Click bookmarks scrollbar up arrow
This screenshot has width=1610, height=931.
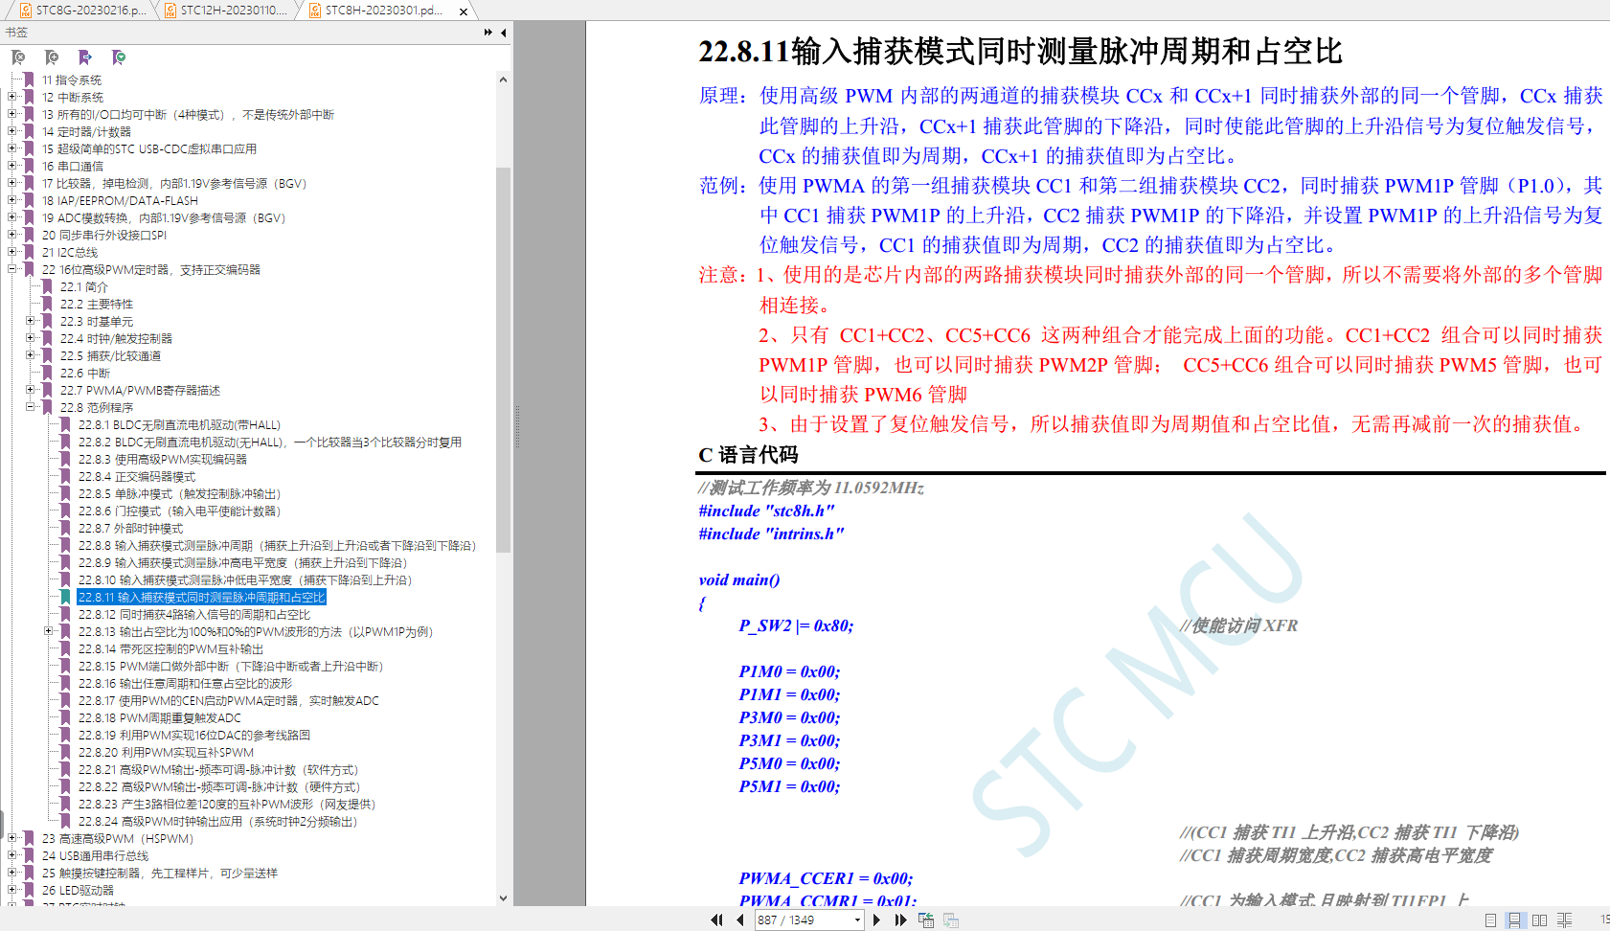click(503, 79)
